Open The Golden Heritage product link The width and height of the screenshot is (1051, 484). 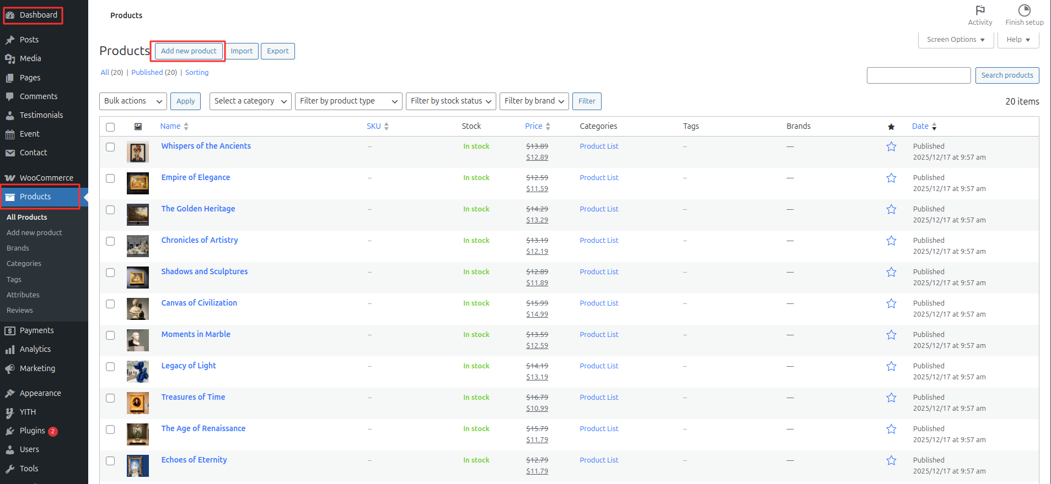pyautogui.click(x=198, y=209)
